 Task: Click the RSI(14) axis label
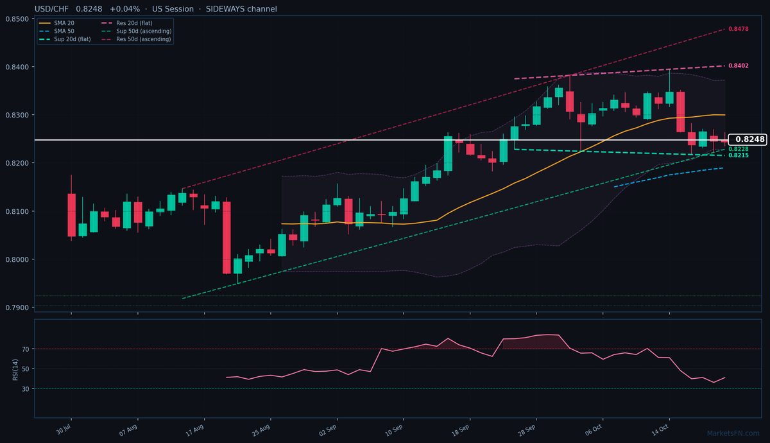point(15,369)
